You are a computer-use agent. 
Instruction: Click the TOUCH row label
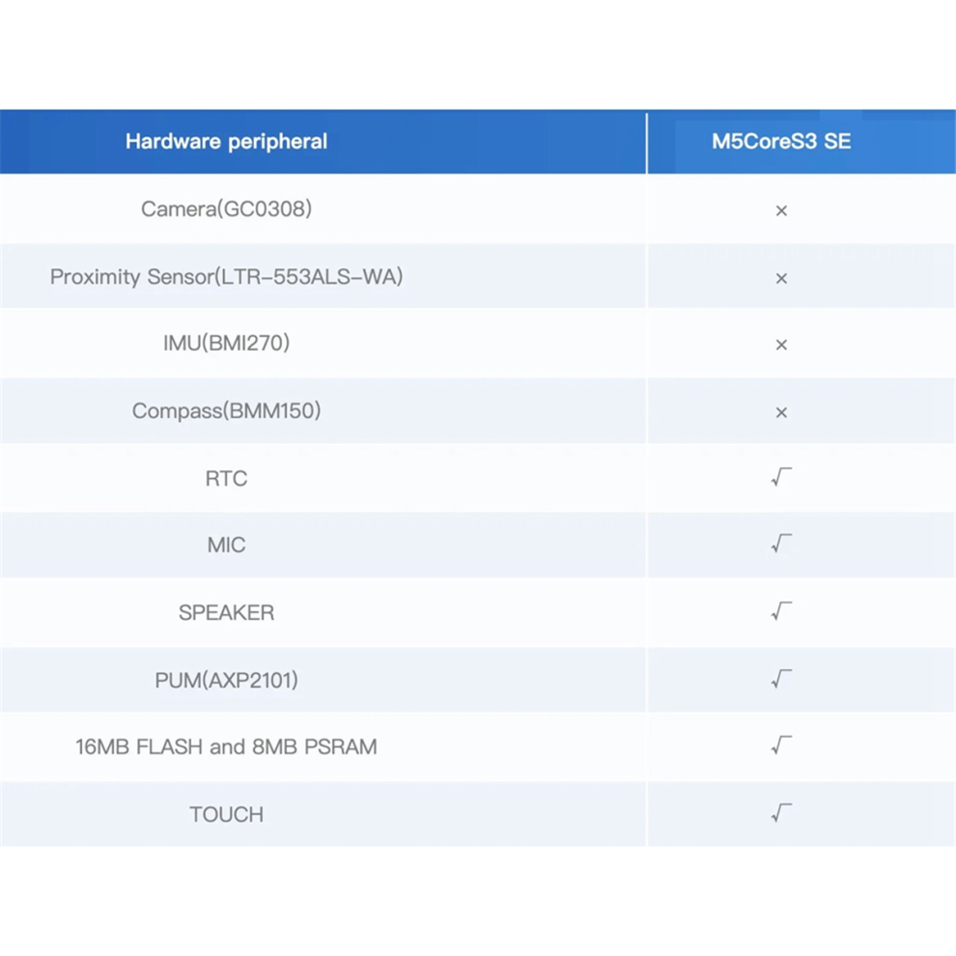coord(226,815)
